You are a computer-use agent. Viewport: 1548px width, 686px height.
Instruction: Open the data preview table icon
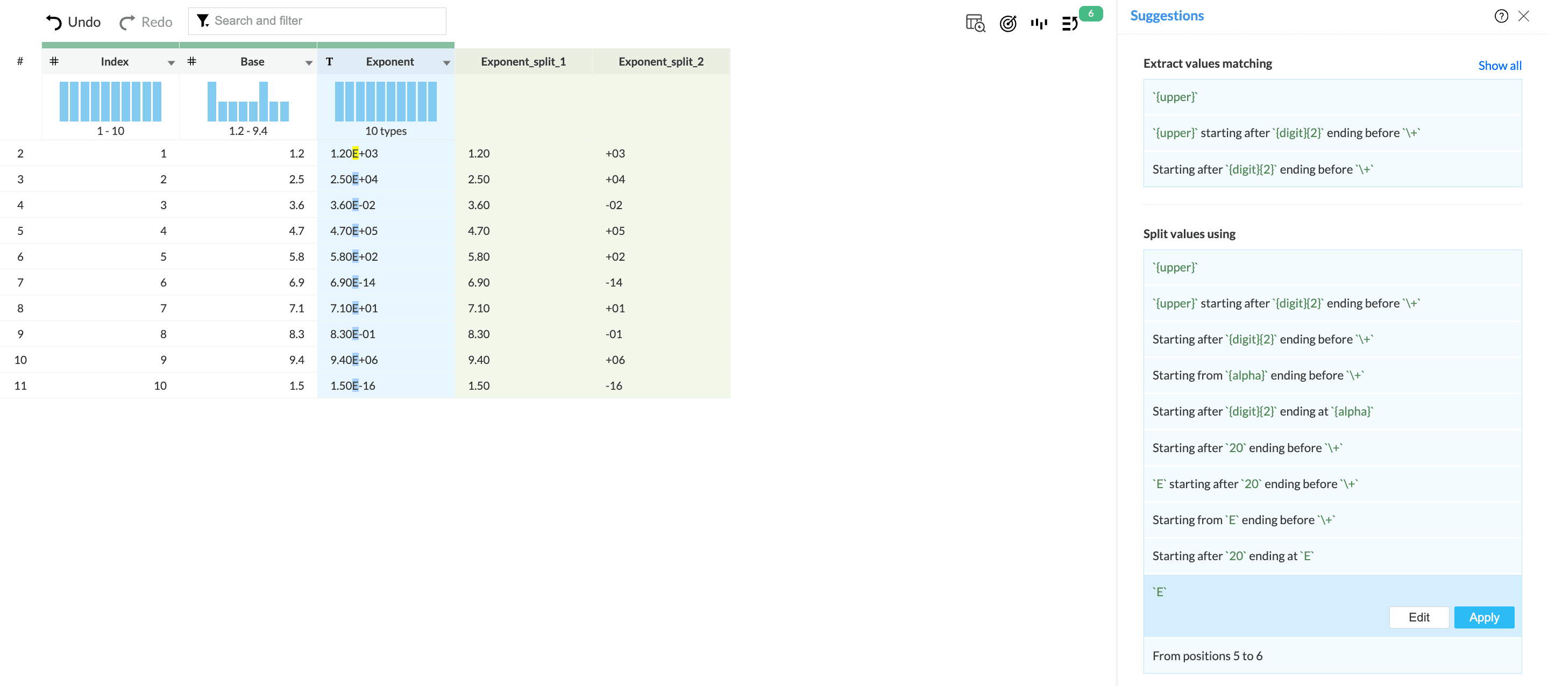coord(975,23)
